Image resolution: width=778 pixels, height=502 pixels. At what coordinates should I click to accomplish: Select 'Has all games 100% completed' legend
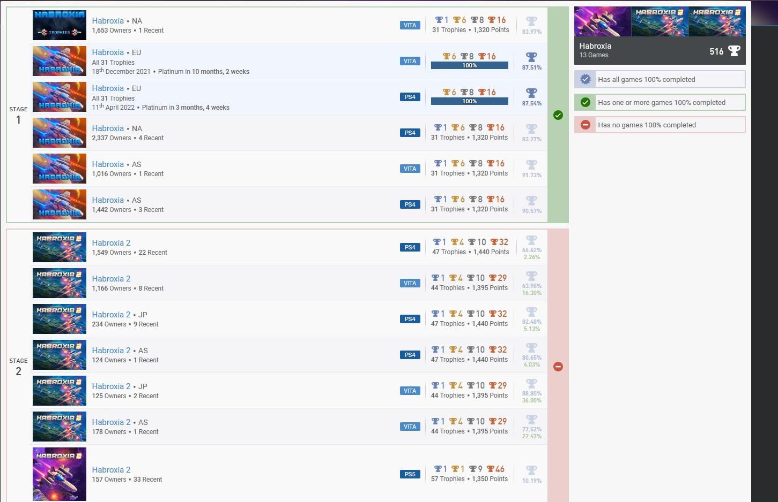pyautogui.click(x=660, y=79)
